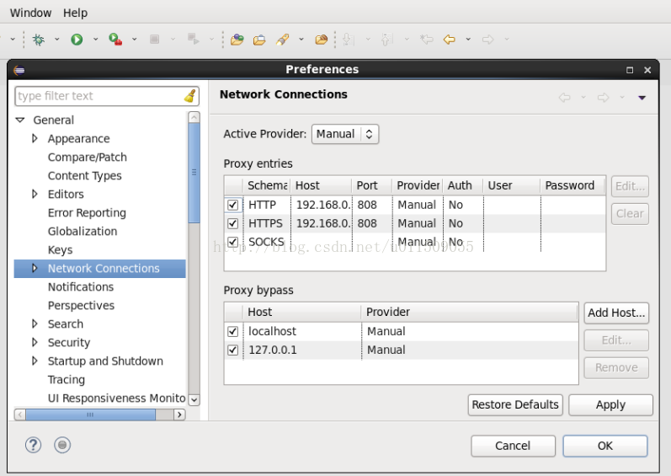Click the Port column header
The width and height of the screenshot is (671, 476).
tap(372, 186)
